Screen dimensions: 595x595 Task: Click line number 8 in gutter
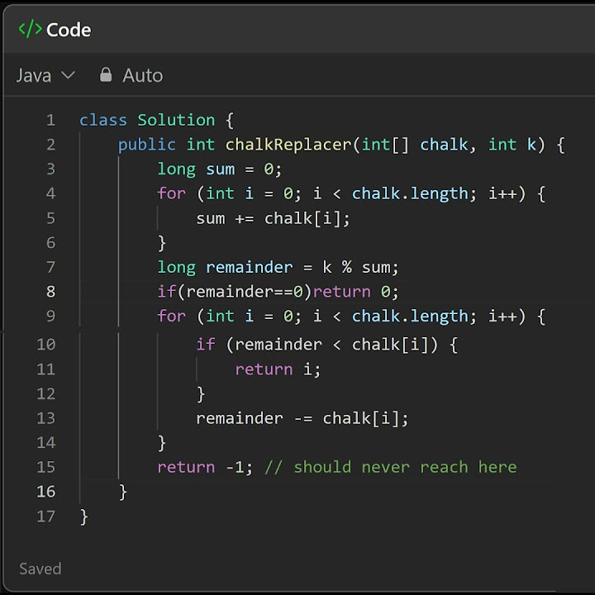pos(50,292)
